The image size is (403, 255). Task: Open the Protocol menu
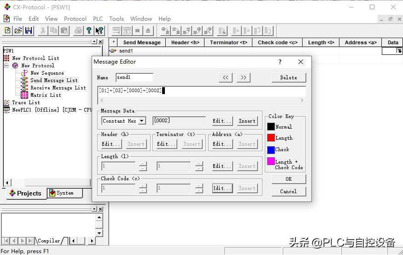(x=75, y=19)
